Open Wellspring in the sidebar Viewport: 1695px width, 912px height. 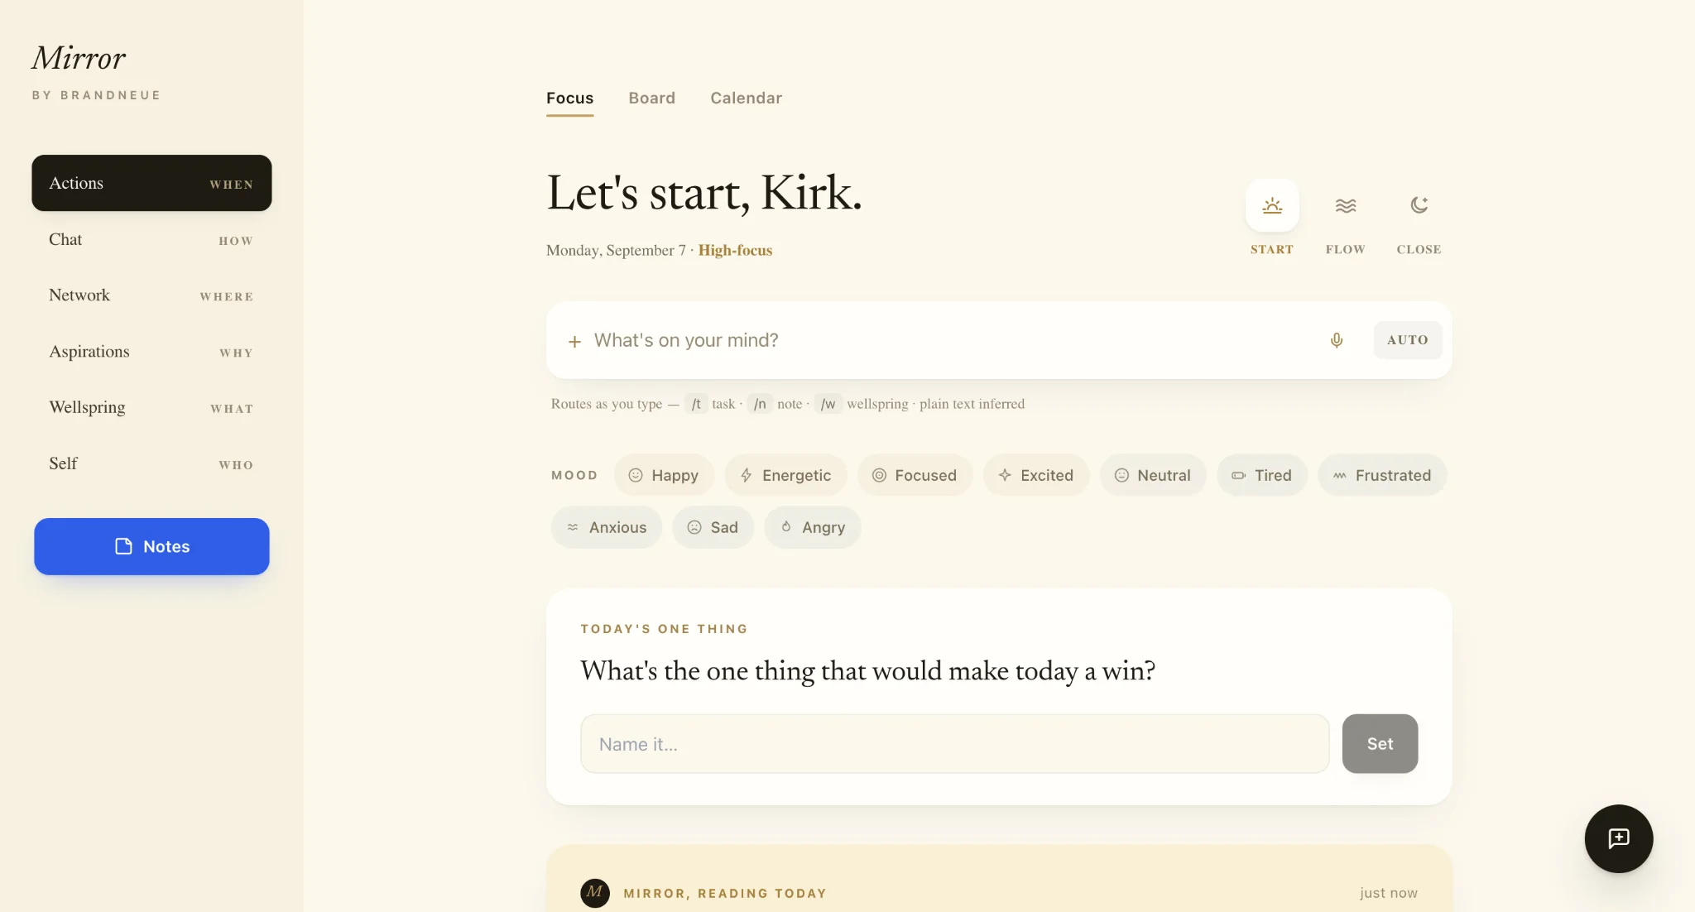[x=151, y=408]
